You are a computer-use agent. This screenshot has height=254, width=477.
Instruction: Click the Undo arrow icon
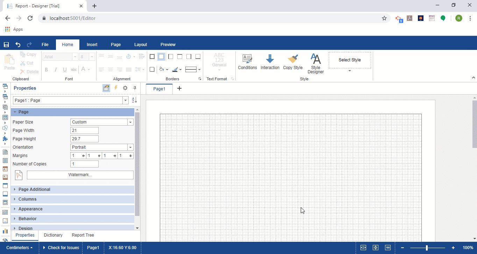[18, 45]
